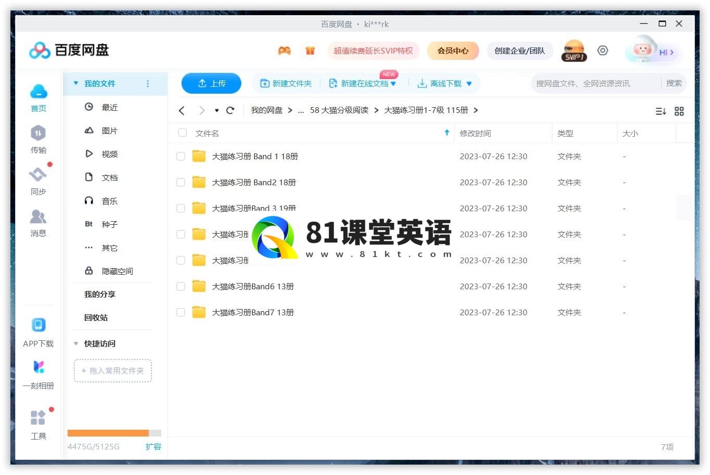Screen dimensions: 710x475
Task: Switch to grid view icon
Action: point(679,111)
